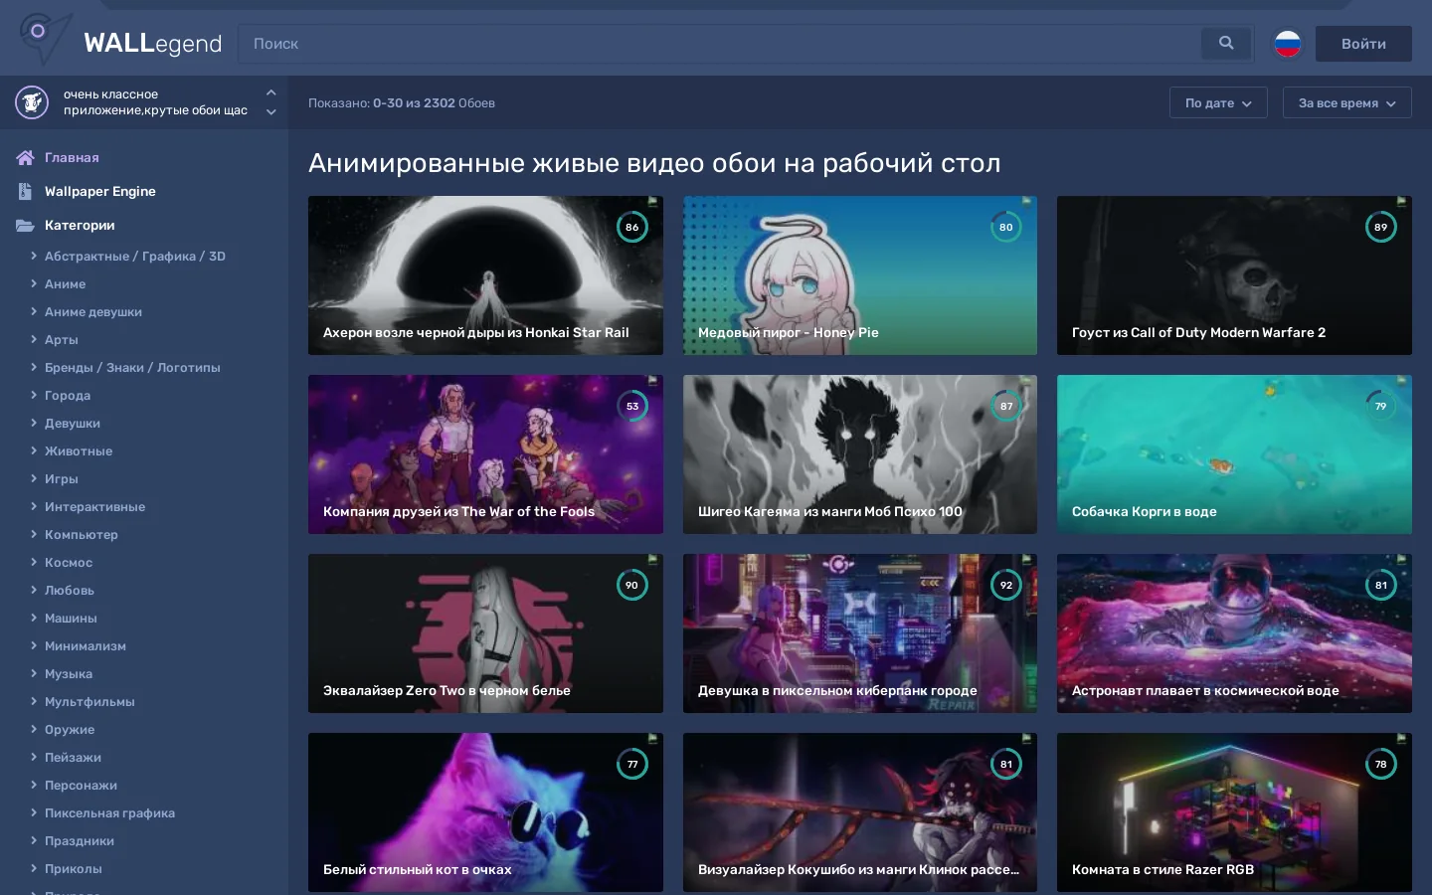Open Категории menu item
Viewport: 1432px width, 895px height.
pyautogui.click(x=80, y=225)
